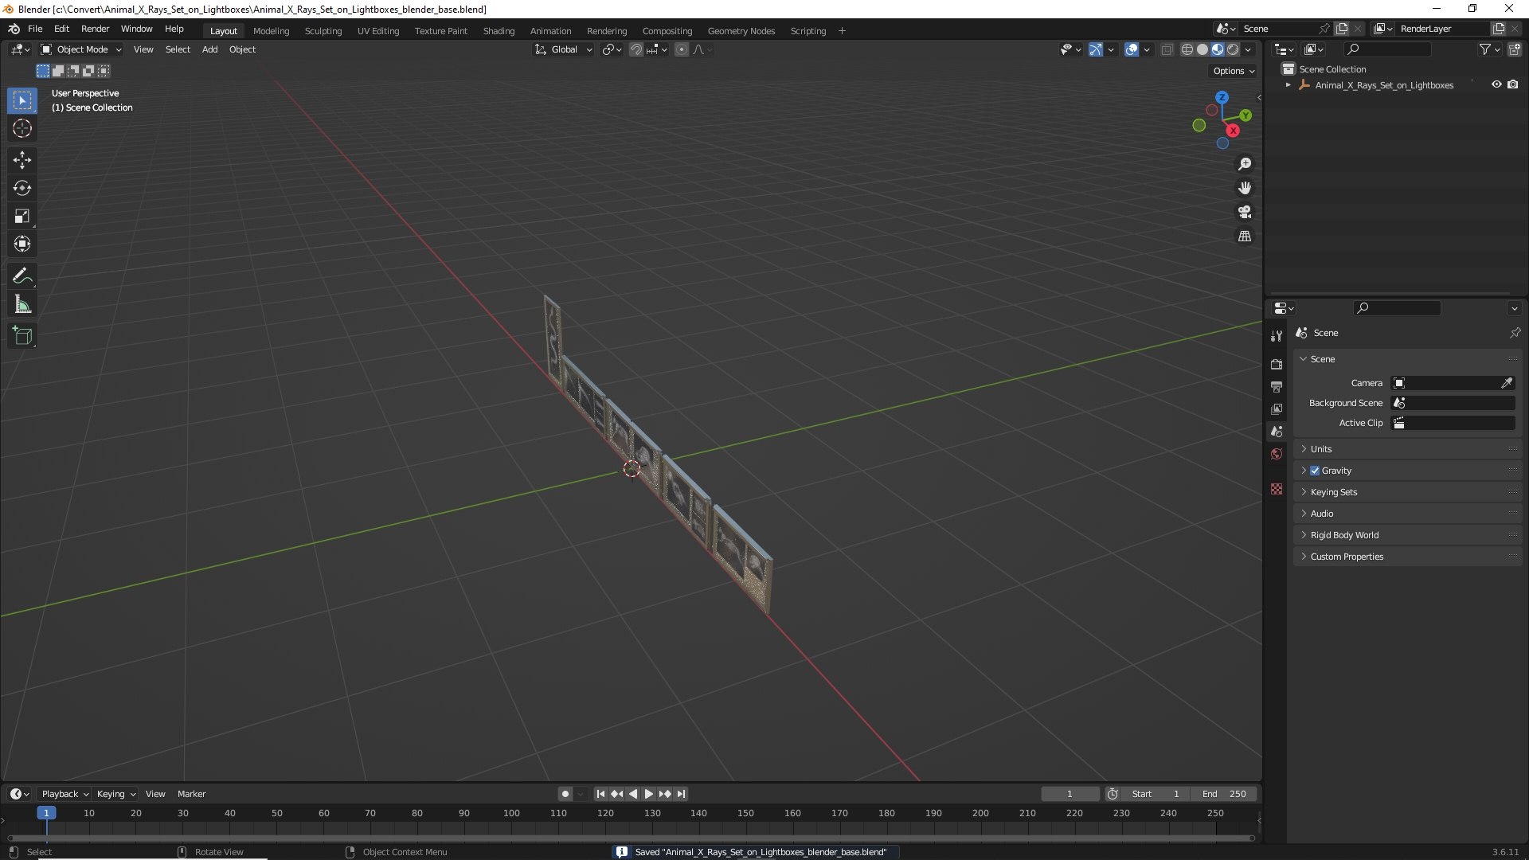This screenshot has width=1529, height=860.
Task: Jump to end frame button
Action: (x=681, y=794)
